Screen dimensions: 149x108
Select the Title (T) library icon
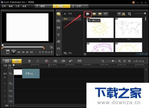tap(58, 35)
